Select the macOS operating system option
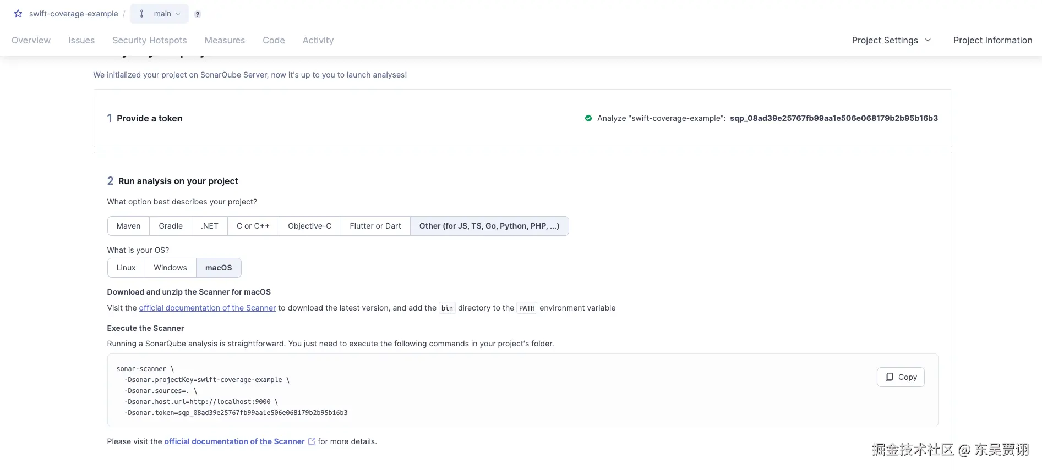This screenshot has width=1042, height=470. [219, 268]
